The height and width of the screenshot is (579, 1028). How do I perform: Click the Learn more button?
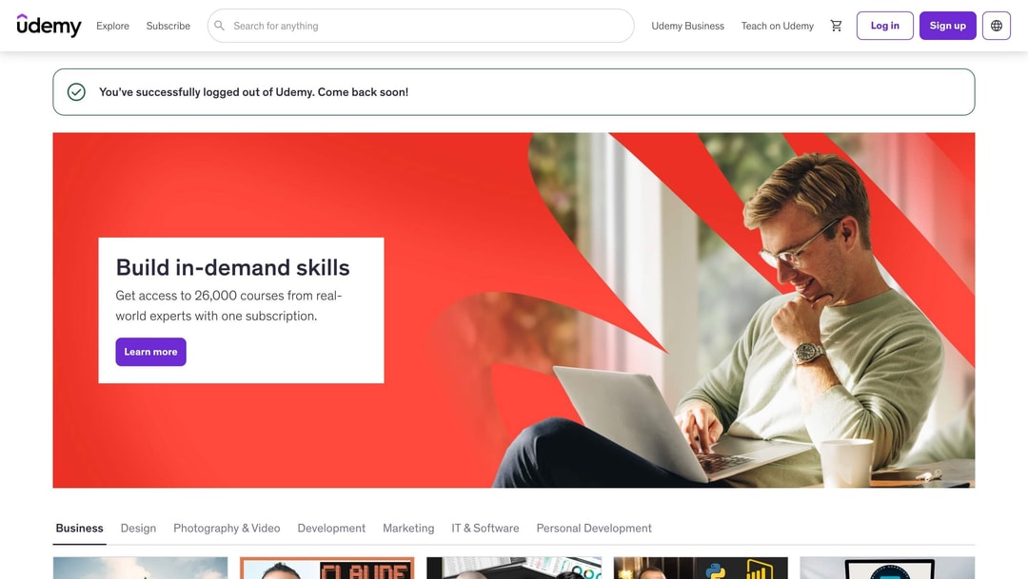click(x=150, y=352)
